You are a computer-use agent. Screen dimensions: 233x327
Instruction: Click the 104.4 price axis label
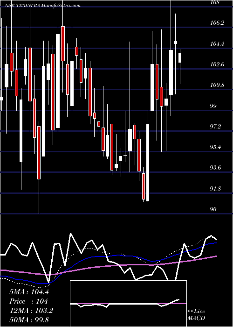pyautogui.click(x=217, y=44)
